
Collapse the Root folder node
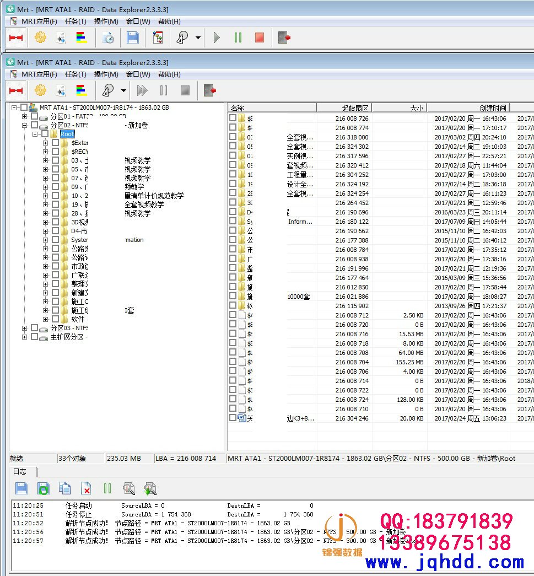35,134
